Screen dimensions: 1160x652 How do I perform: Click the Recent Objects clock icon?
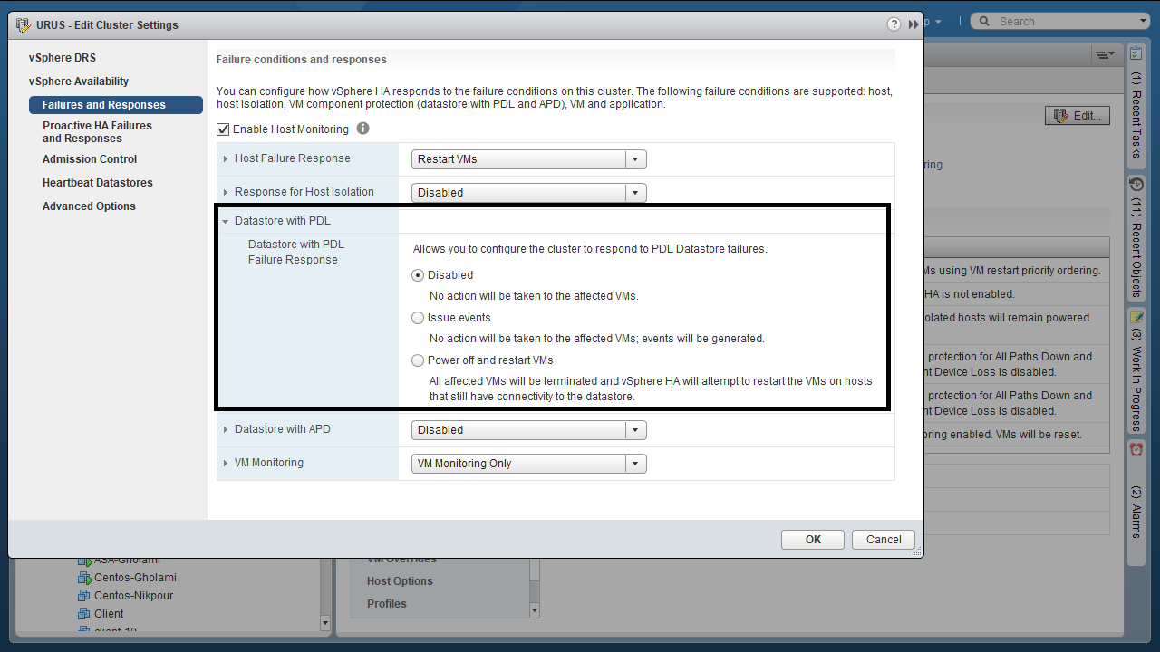coord(1136,185)
